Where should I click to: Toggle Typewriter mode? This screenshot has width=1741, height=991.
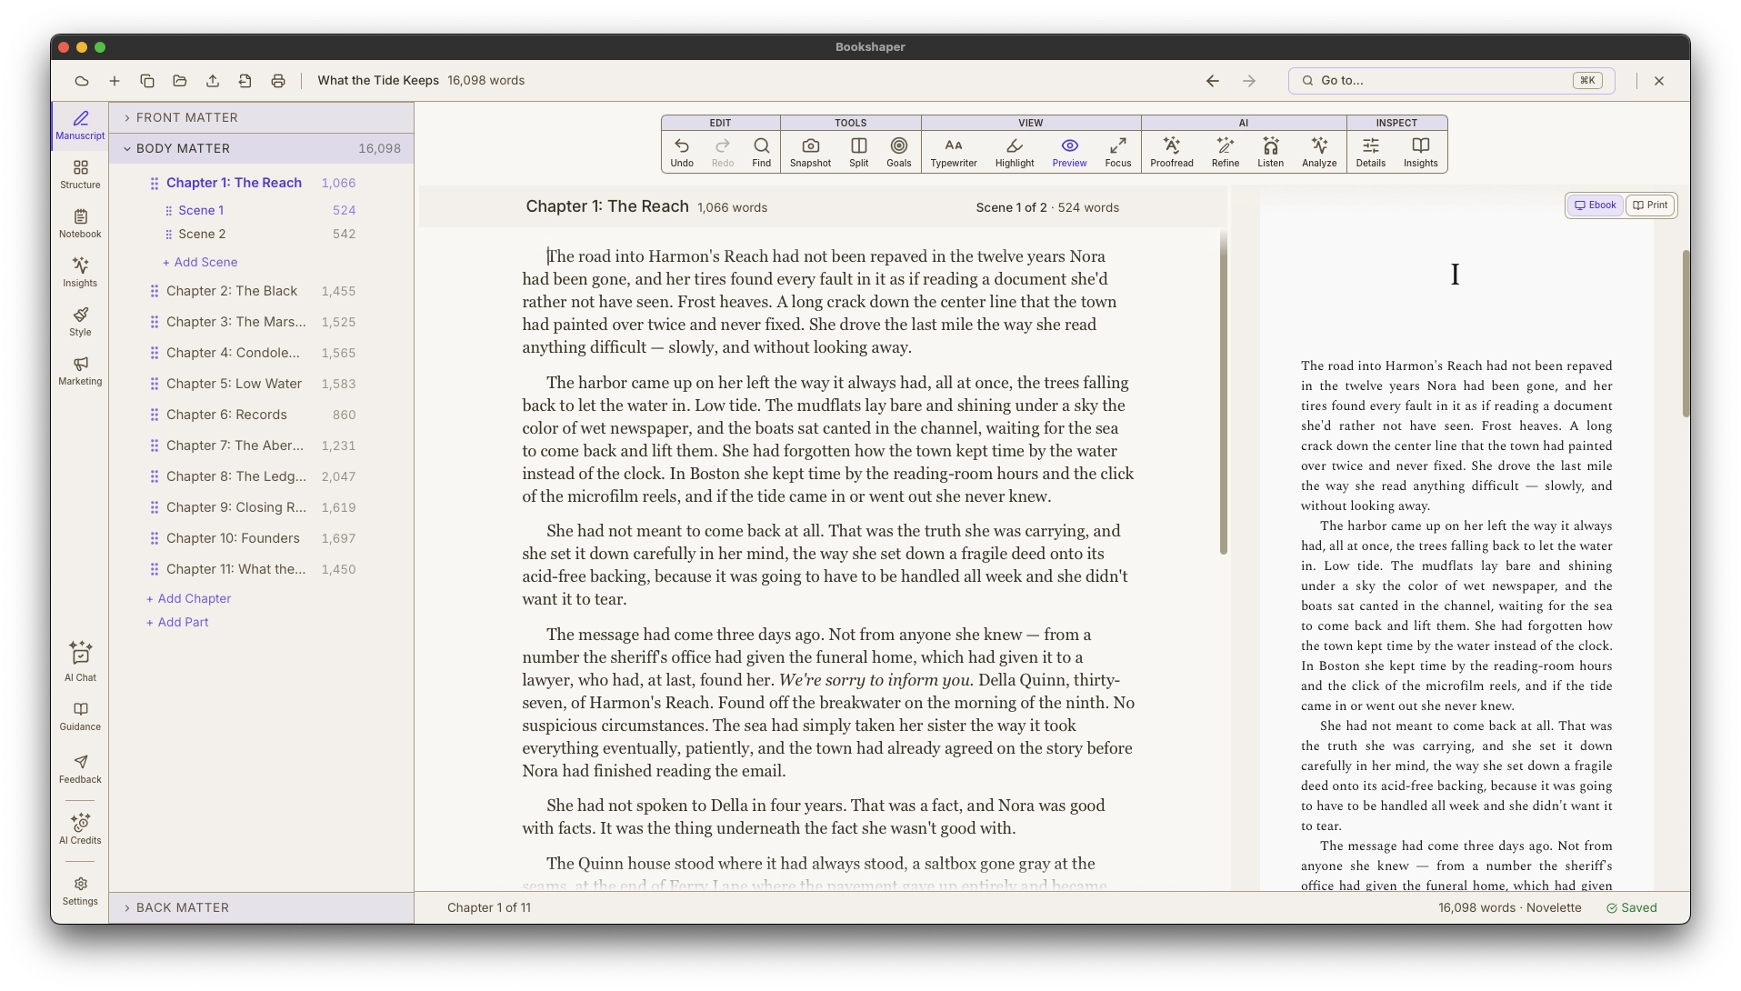pos(953,152)
